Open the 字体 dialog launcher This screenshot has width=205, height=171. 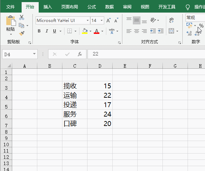119,43
